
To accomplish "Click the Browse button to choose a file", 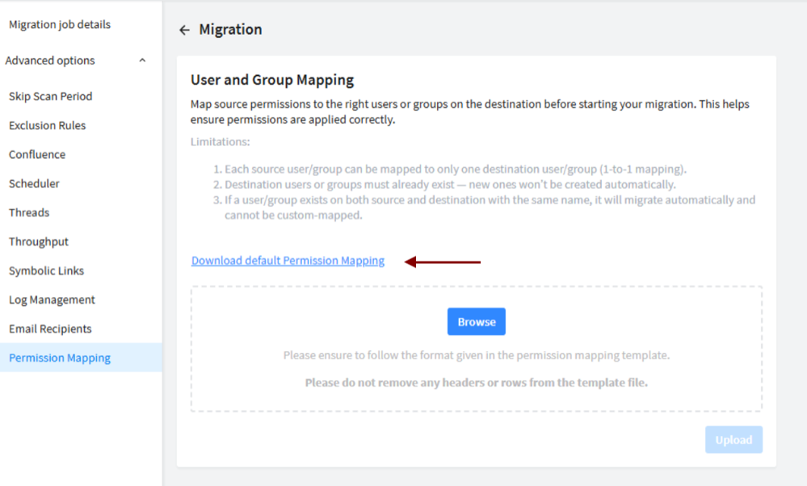I will (476, 321).
